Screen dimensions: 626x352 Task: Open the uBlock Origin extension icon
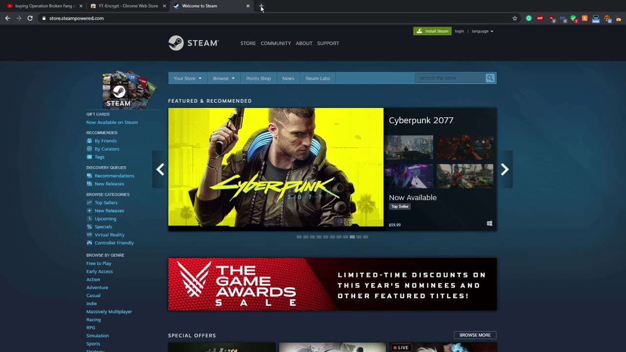coord(552,19)
